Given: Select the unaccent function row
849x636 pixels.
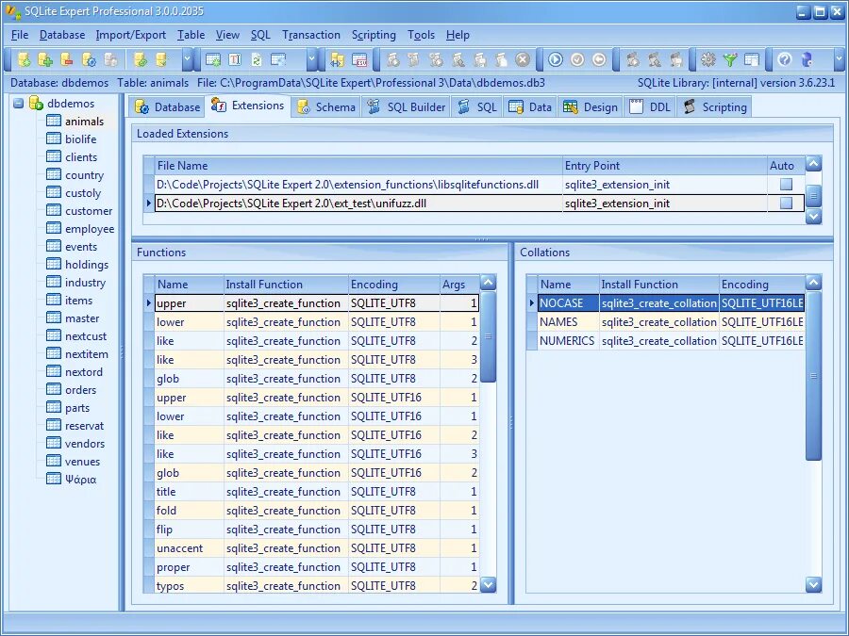Looking at the screenshot, I should 317,547.
